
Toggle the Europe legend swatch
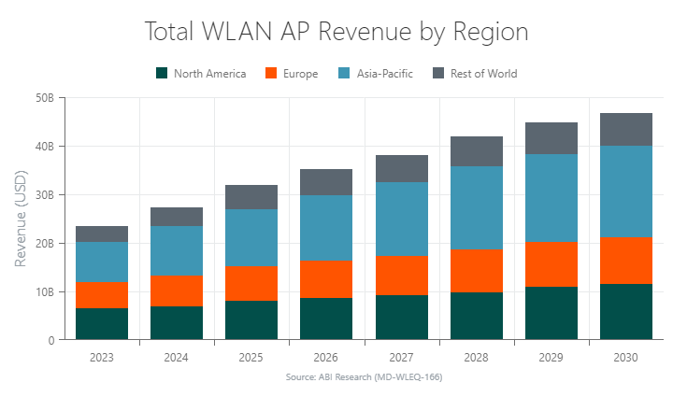pos(271,73)
